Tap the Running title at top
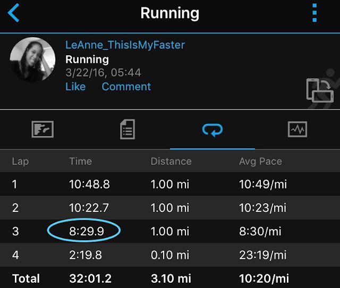Screen dimensions: 340x288 coord(170,13)
